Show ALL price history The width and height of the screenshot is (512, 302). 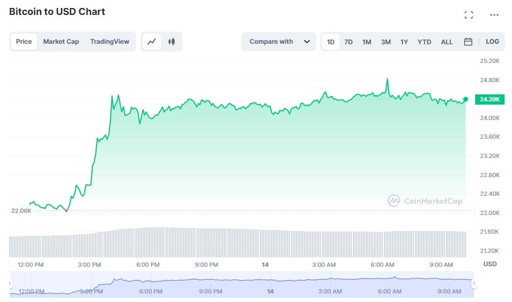click(447, 42)
